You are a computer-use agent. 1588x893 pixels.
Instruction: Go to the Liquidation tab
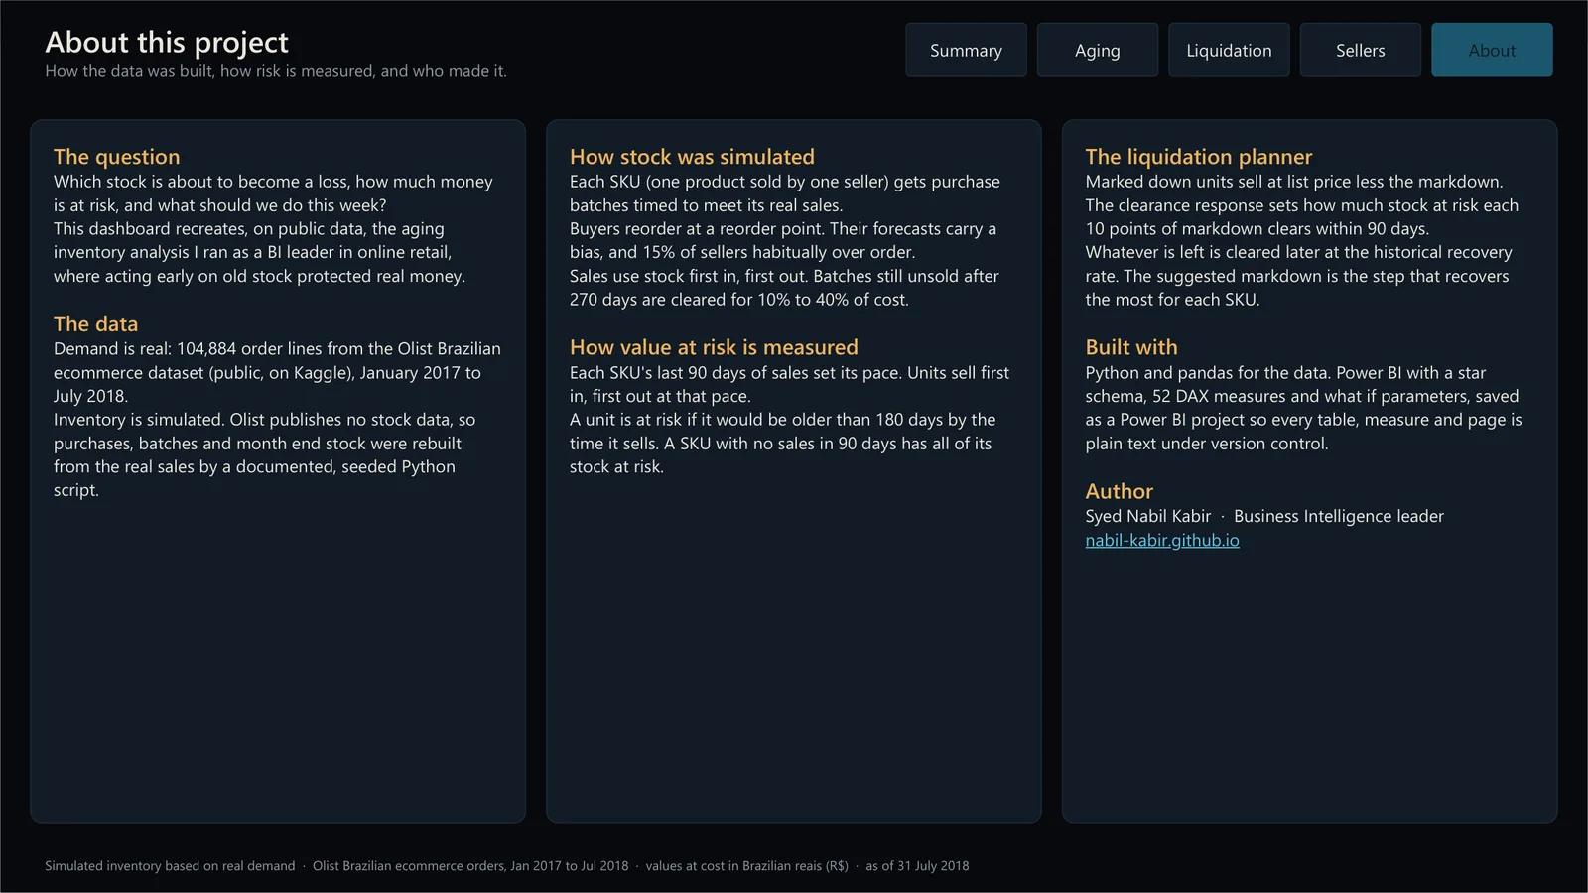click(1229, 50)
